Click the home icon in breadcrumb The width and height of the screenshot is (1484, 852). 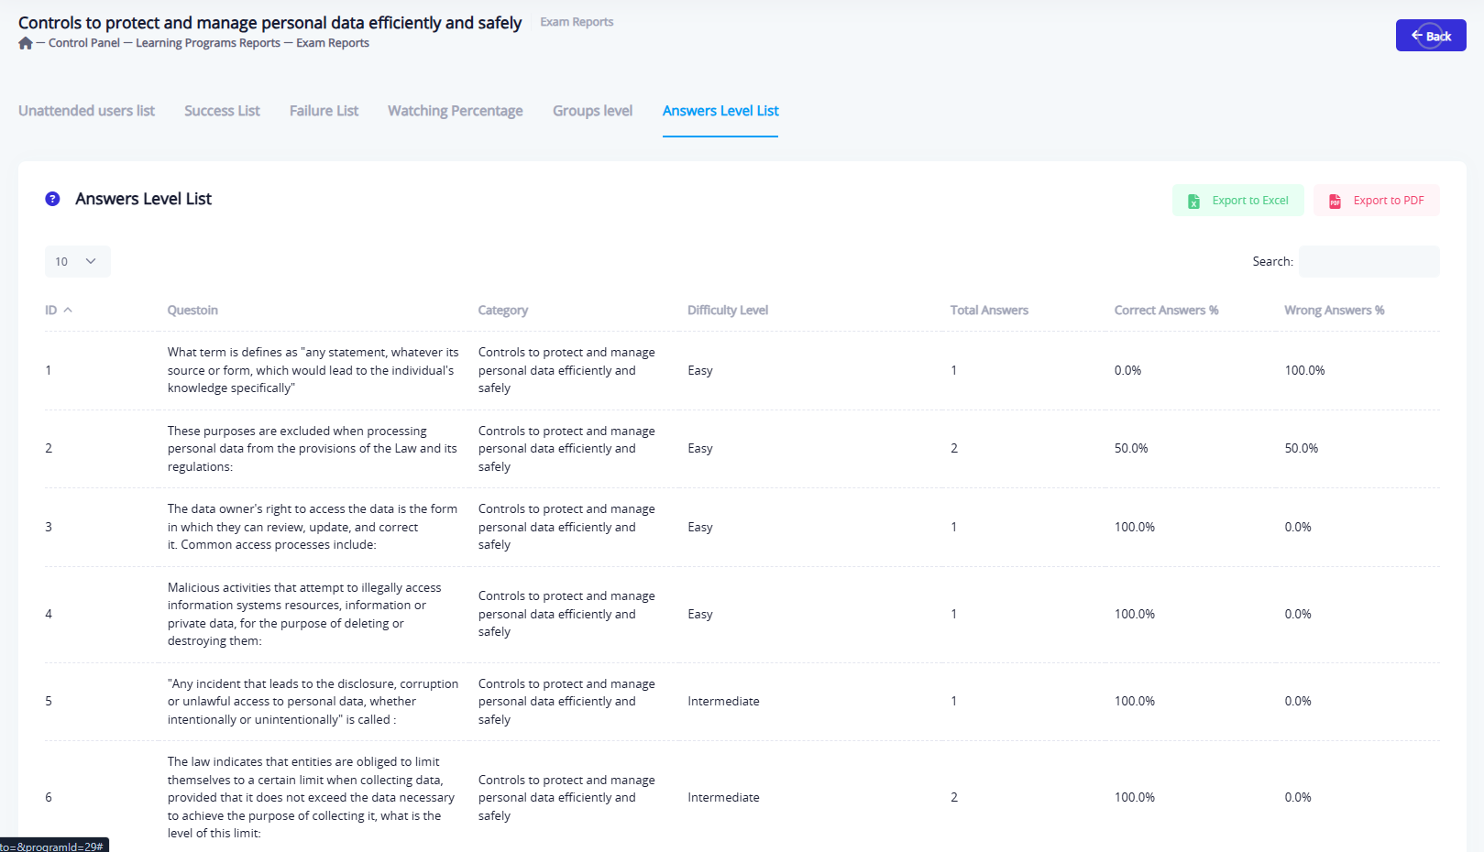tap(26, 43)
